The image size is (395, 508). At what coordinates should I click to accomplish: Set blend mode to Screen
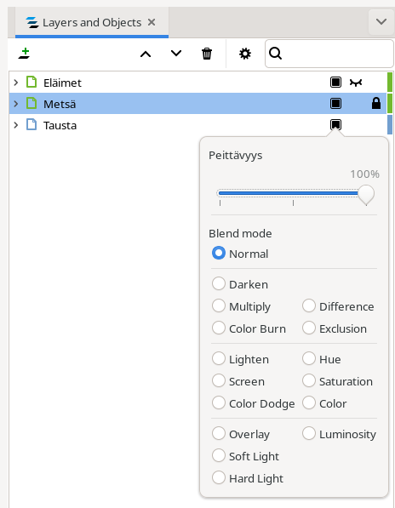(x=238, y=381)
